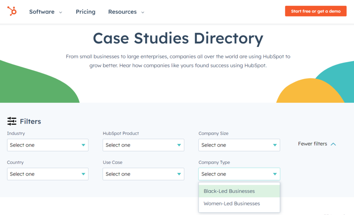This screenshot has width=354, height=215.
Task: Open the Country select dropdown
Action: pos(48,174)
